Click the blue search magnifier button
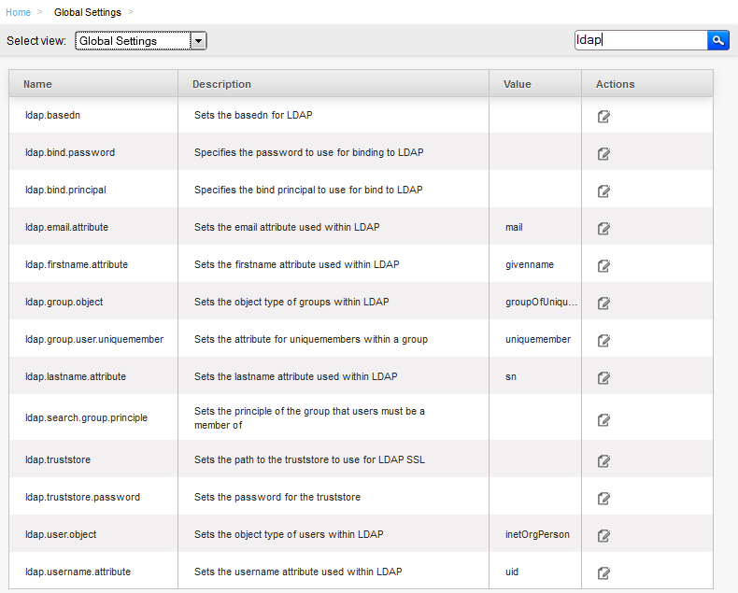The width and height of the screenshot is (738, 593). pyautogui.click(x=718, y=40)
